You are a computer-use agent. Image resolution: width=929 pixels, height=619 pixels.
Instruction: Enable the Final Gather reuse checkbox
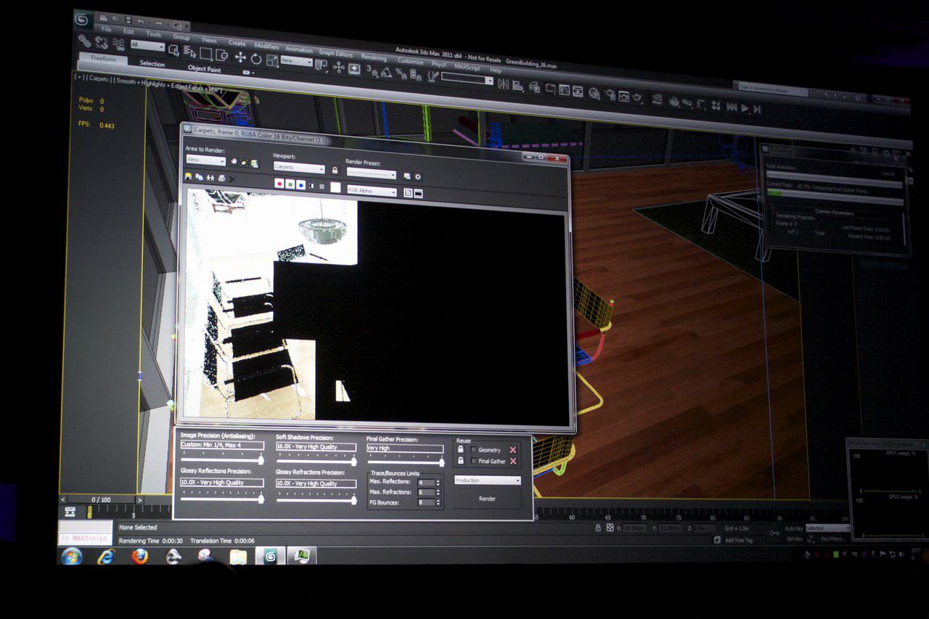[473, 461]
